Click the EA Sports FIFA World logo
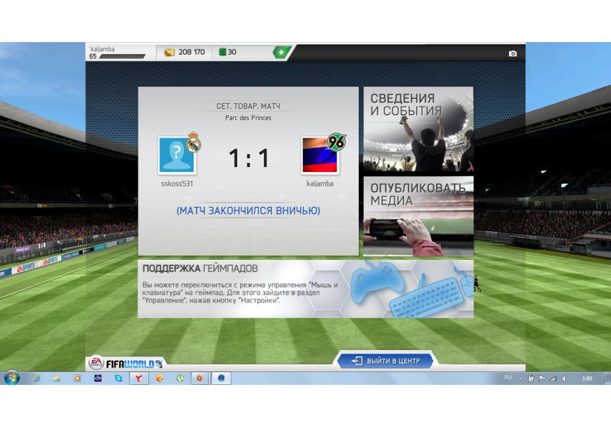This screenshot has height=427, width=611. click(x=125, y=363)
